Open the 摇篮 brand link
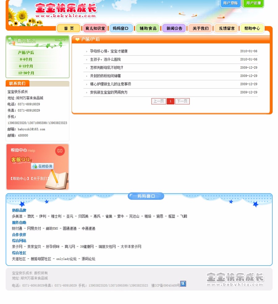 [x=172, y=216]
